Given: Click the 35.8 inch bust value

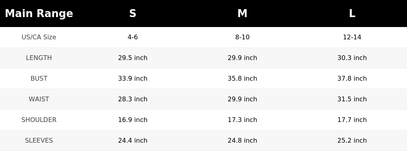Looking at the screenshot, I should (x=242, y=79).
